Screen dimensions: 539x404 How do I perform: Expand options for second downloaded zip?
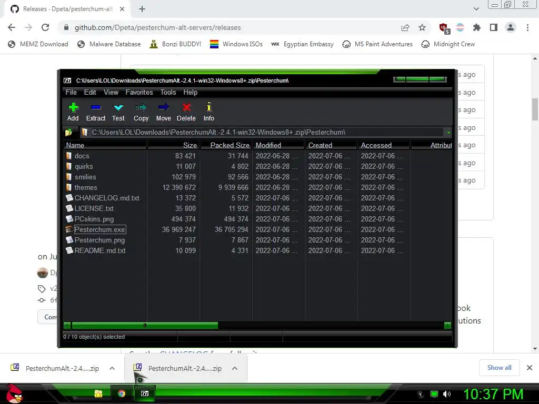(x=235, y=368)
